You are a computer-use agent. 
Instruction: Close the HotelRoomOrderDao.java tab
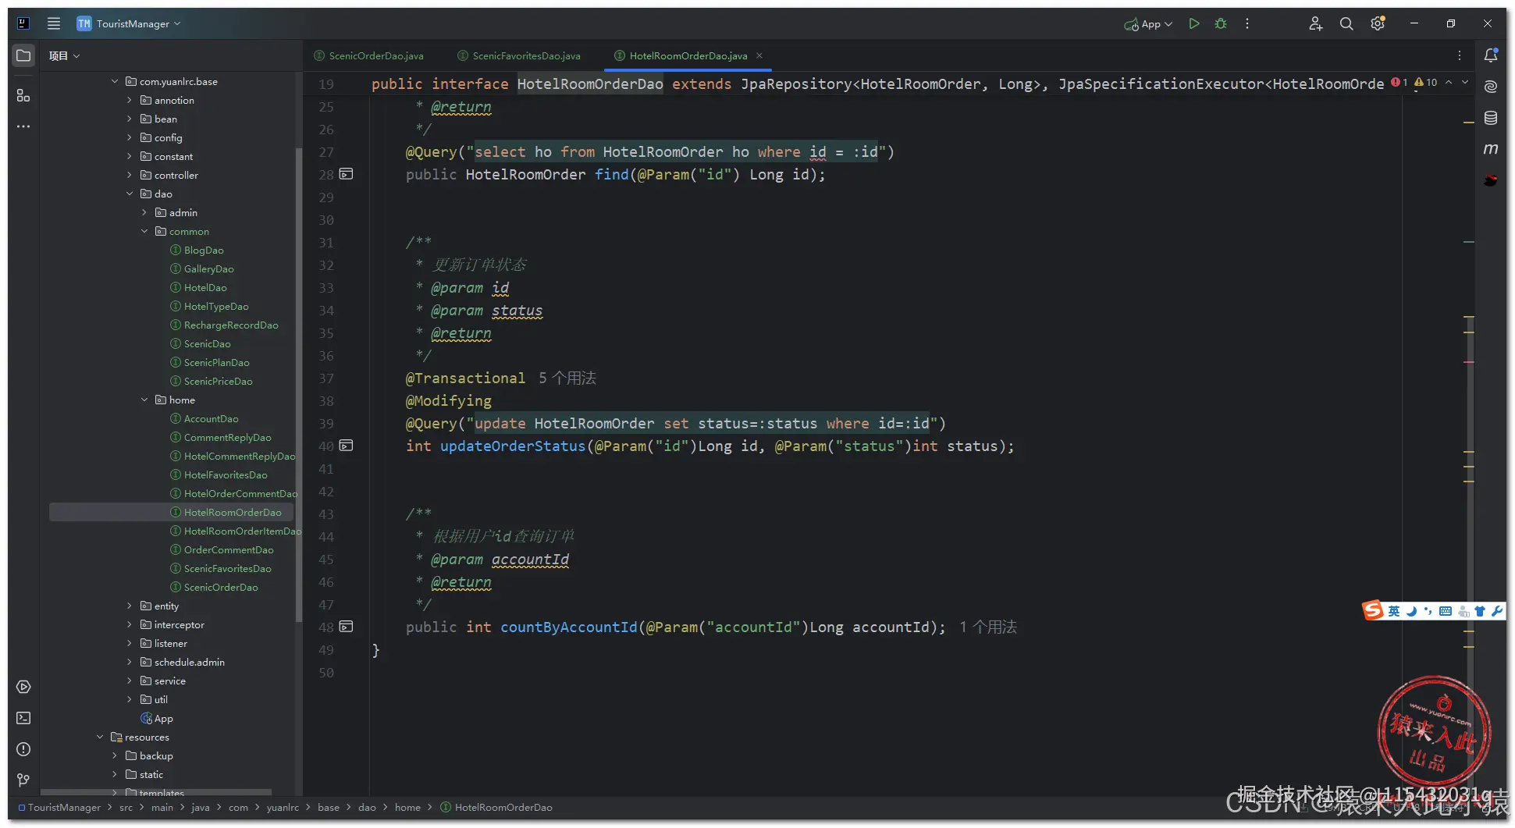coord(759,55)
